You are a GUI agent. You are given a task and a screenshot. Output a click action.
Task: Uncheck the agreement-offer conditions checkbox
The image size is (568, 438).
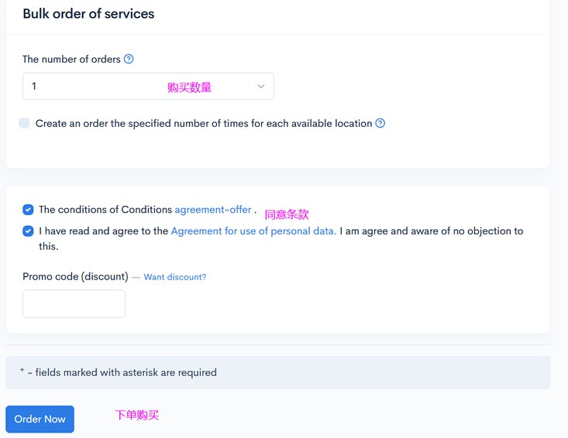[x=28, y=210]
